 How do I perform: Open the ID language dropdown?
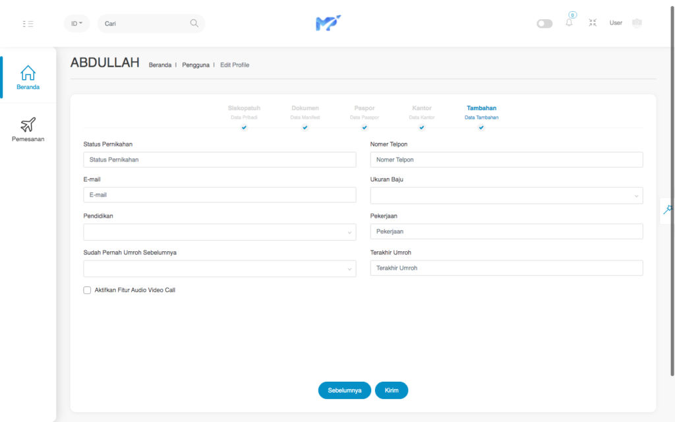click(x=76, y=24)
